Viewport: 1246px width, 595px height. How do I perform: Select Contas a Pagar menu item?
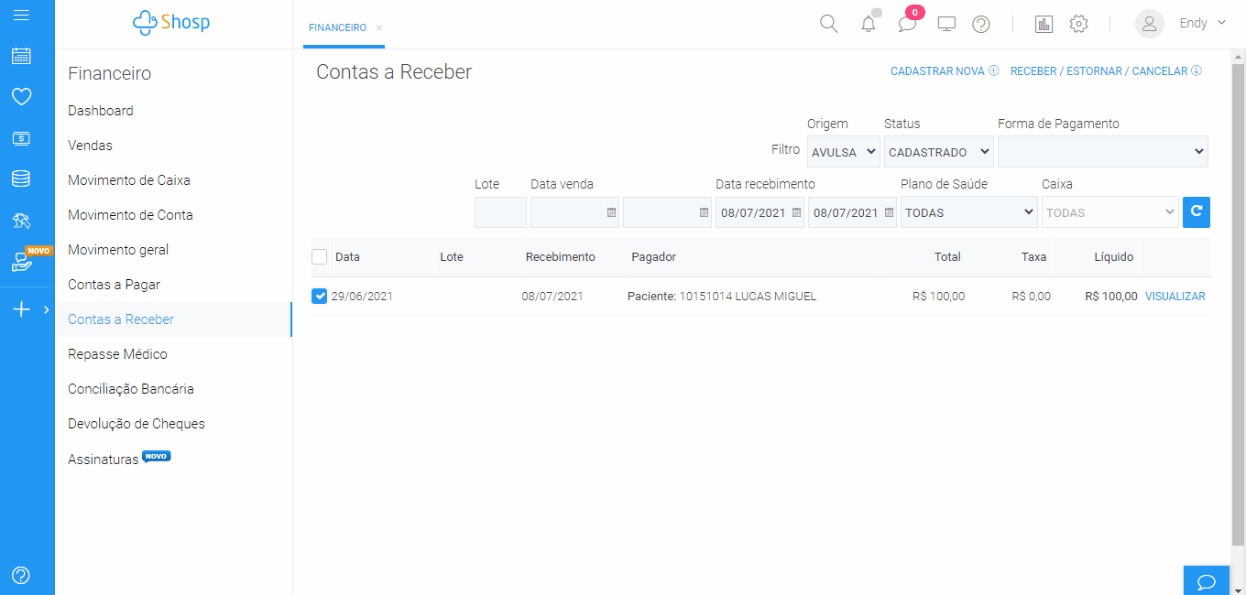coord(114,285)
